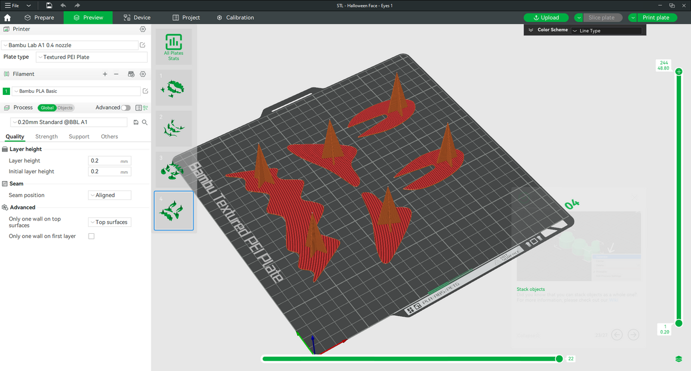
Task: Enable Only one wall on first layer
Action: tap(91, 236)
